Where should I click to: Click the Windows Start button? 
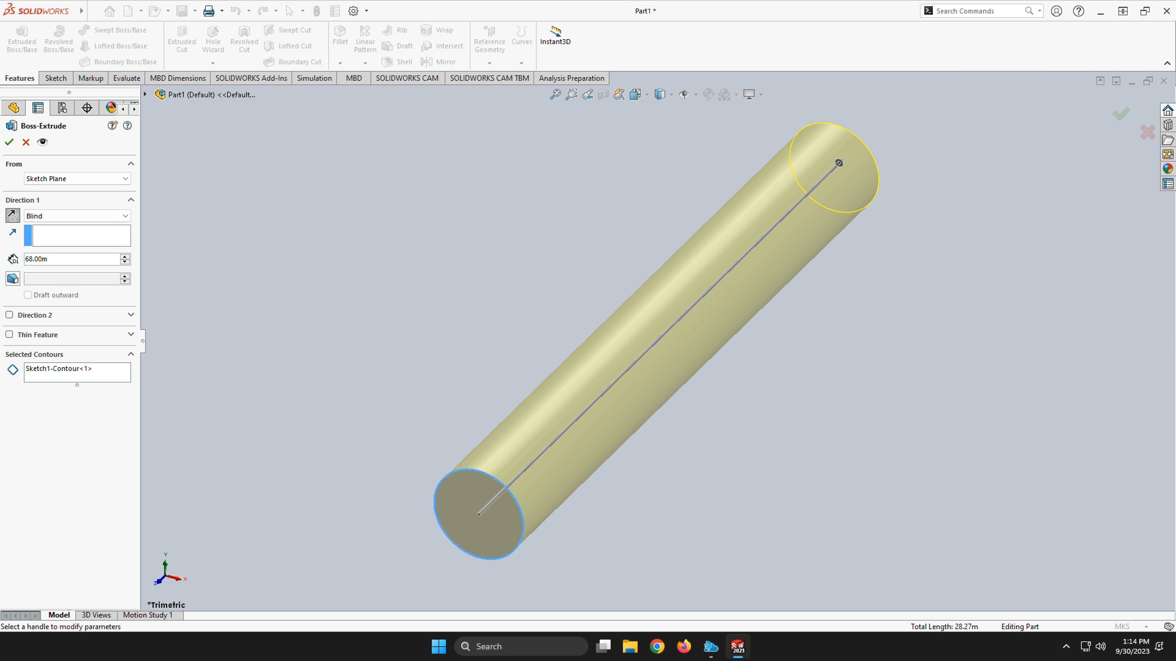[x=439, y=646]
